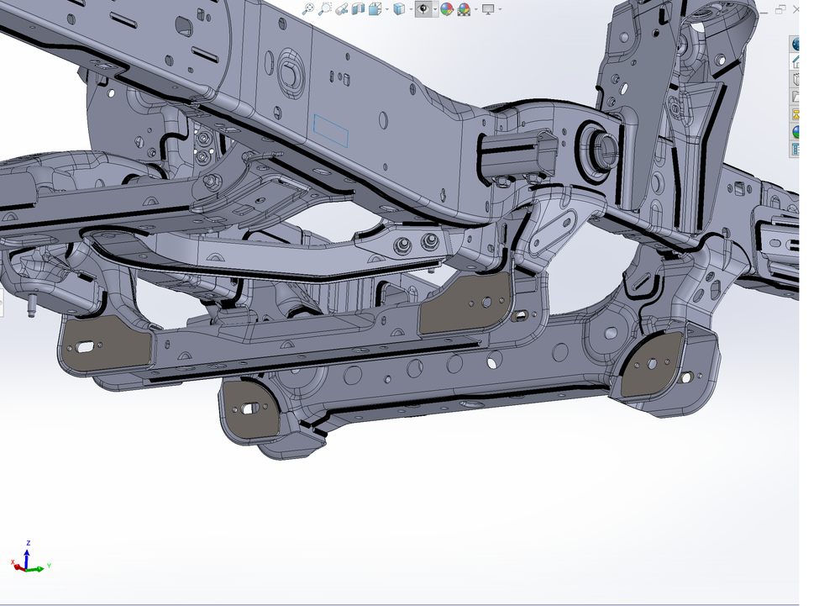Open the Apply Scene dropdown arrow
The image size is (840, 606).
coord(475,9)
